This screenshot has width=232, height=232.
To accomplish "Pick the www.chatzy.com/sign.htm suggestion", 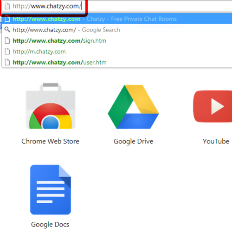I will (117, 41).
